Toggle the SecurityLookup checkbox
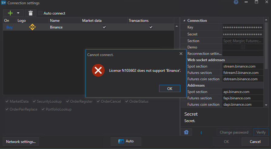271x149 pixels. (x=34, y=101)
